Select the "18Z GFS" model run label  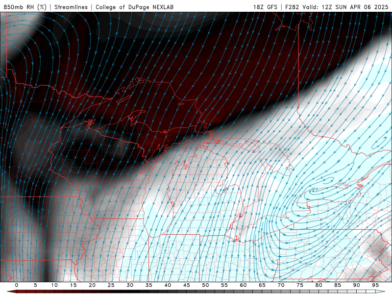[x=265, y=7]
